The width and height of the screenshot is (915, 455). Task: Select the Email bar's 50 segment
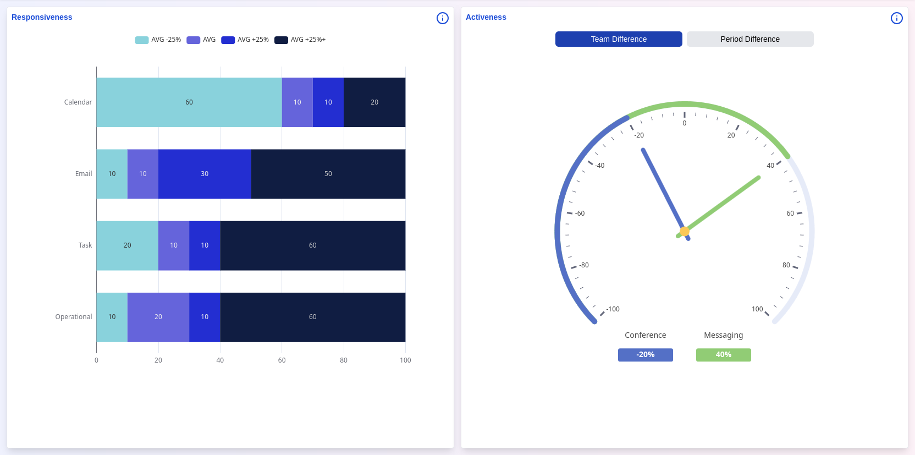328,174
